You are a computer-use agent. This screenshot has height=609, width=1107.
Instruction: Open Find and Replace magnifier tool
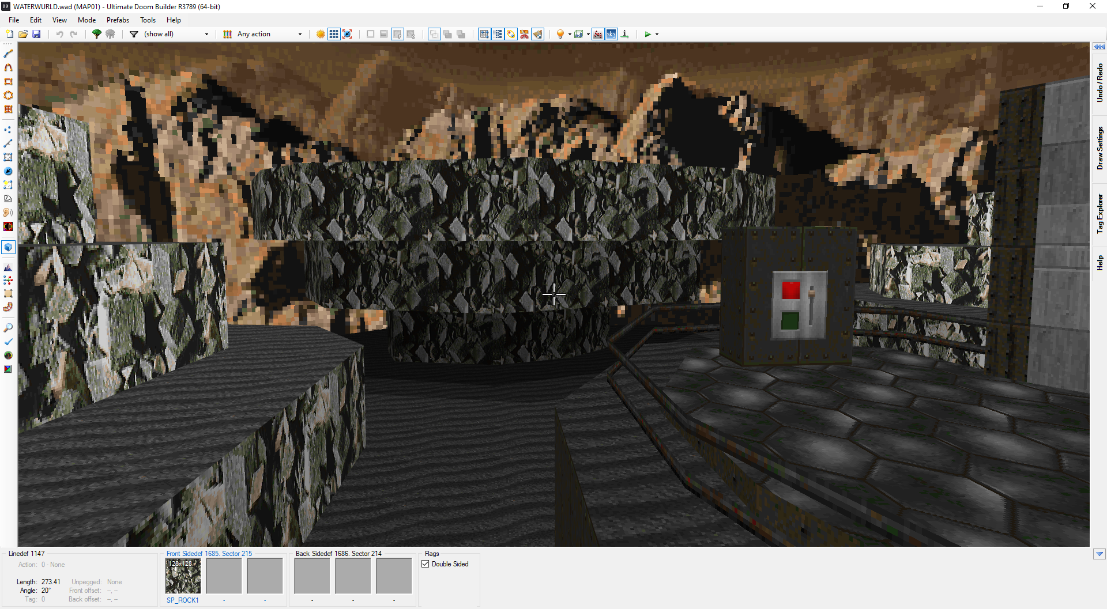coord(8,328)
